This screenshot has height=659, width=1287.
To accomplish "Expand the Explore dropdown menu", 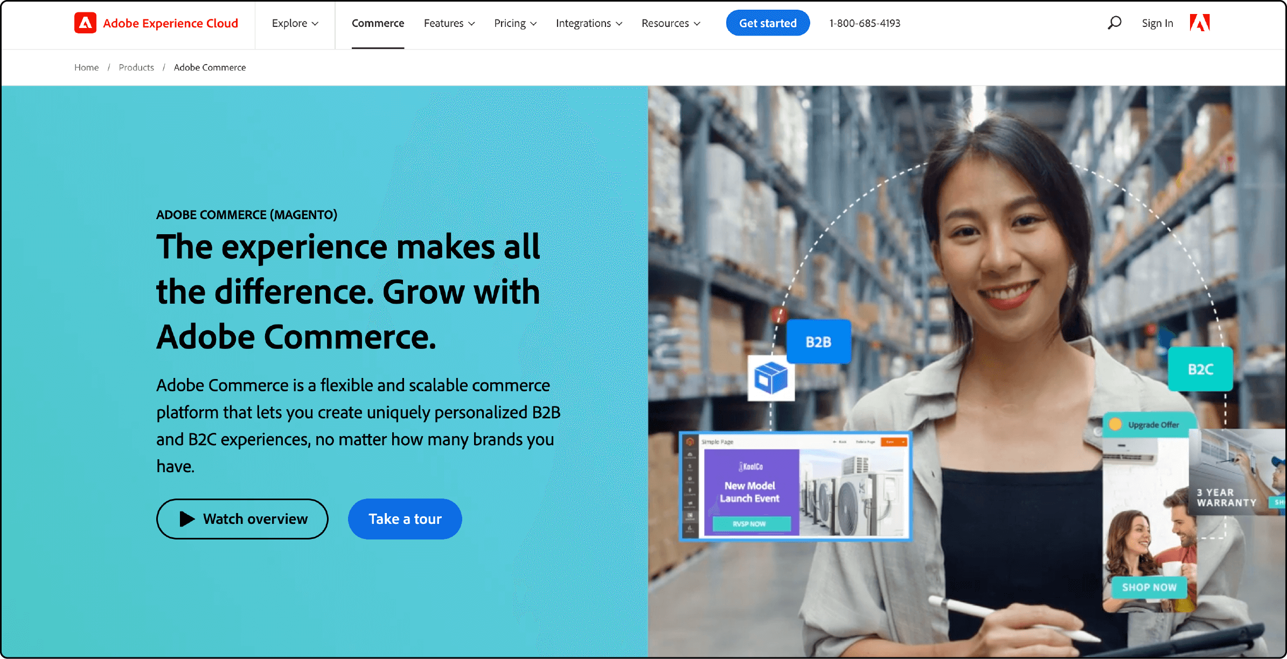I will pos(295,23).
